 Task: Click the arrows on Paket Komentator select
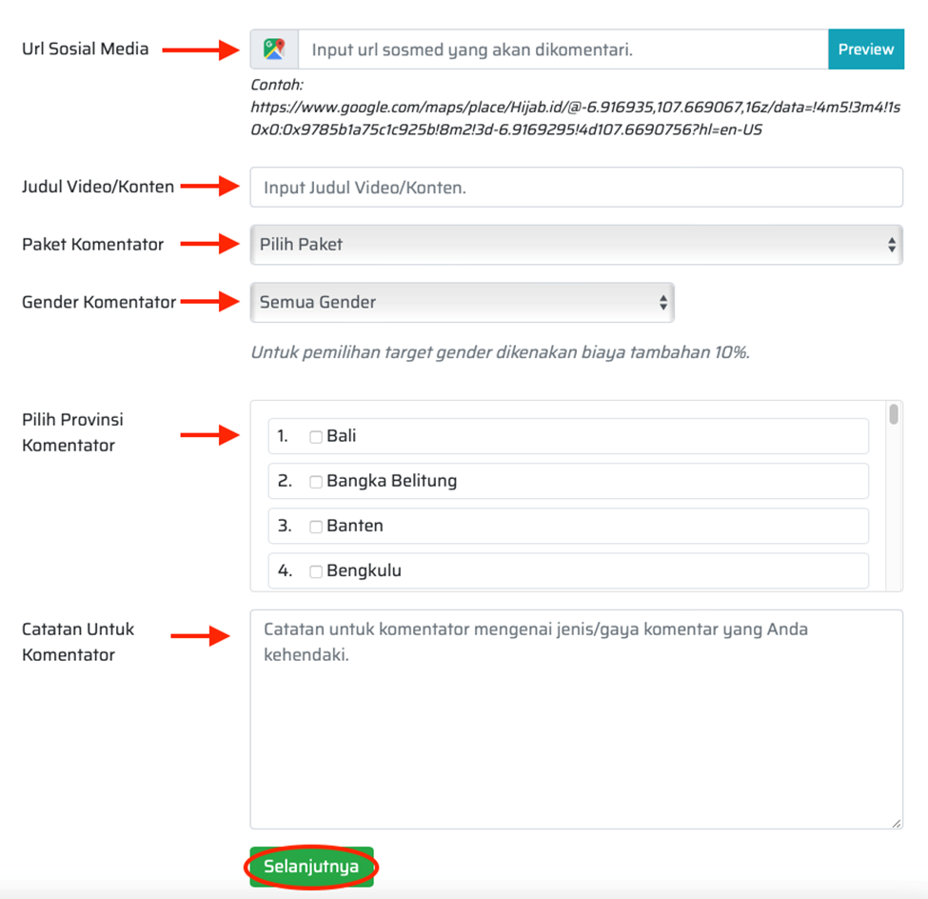coord(892,245)
